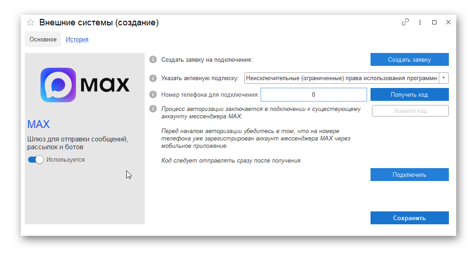Copy link using the chain icon
The image size is (471, 257).
(x=405, y=22)
